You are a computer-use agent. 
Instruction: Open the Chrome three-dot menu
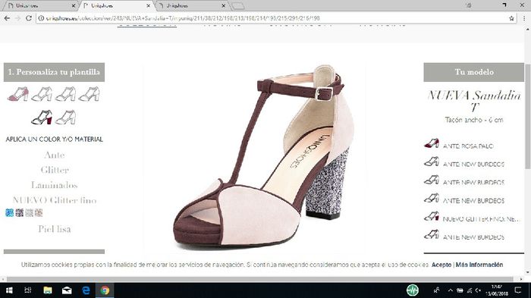pyautogui.click(x=523, y=18)
